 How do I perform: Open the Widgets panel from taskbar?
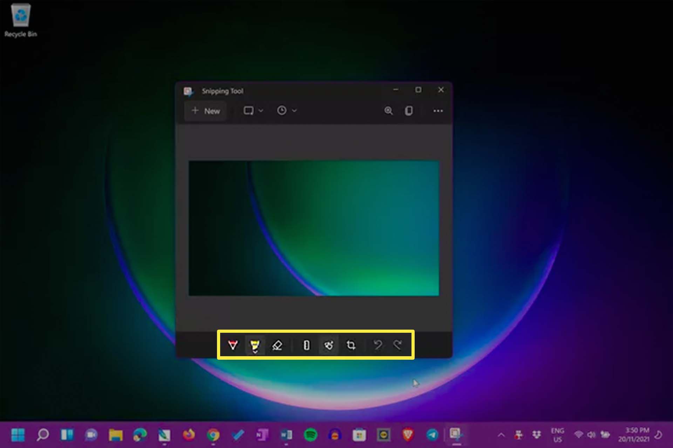tap(67, 435)
